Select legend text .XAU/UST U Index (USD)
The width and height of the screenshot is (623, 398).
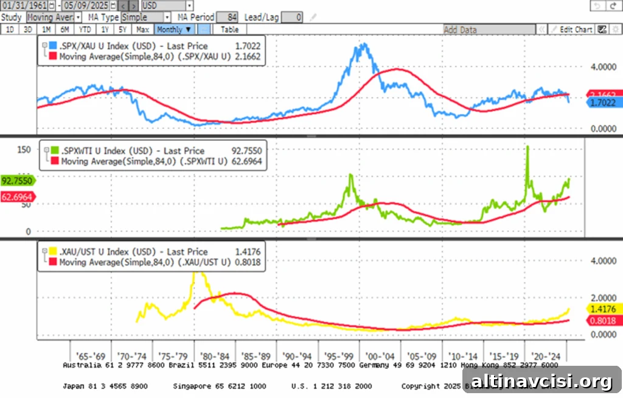[108, 252]
